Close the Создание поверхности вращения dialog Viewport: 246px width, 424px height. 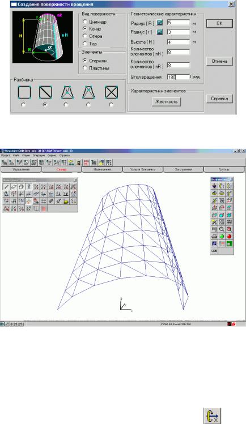click(231, 5)
